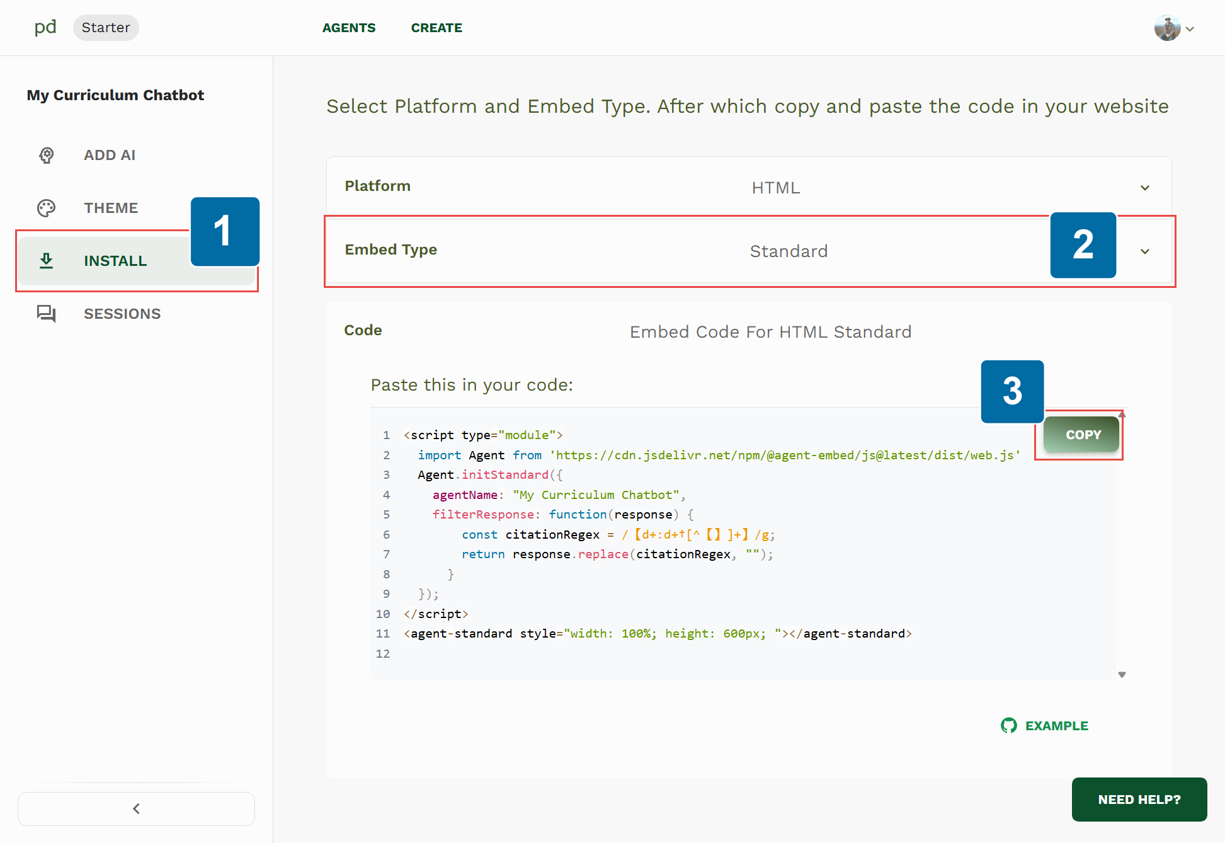
Task: Open the Embed Type dropdown arrow
Action: 1144,251
